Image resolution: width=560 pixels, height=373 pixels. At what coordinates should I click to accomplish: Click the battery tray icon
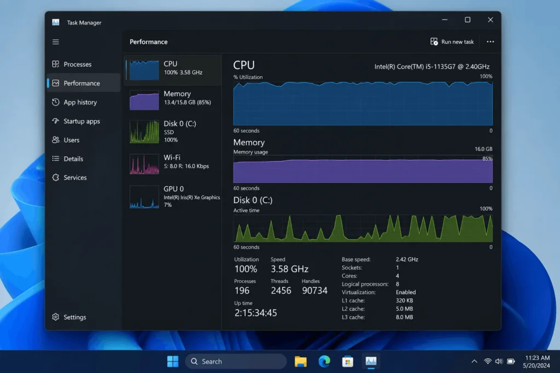click(511, 361)
